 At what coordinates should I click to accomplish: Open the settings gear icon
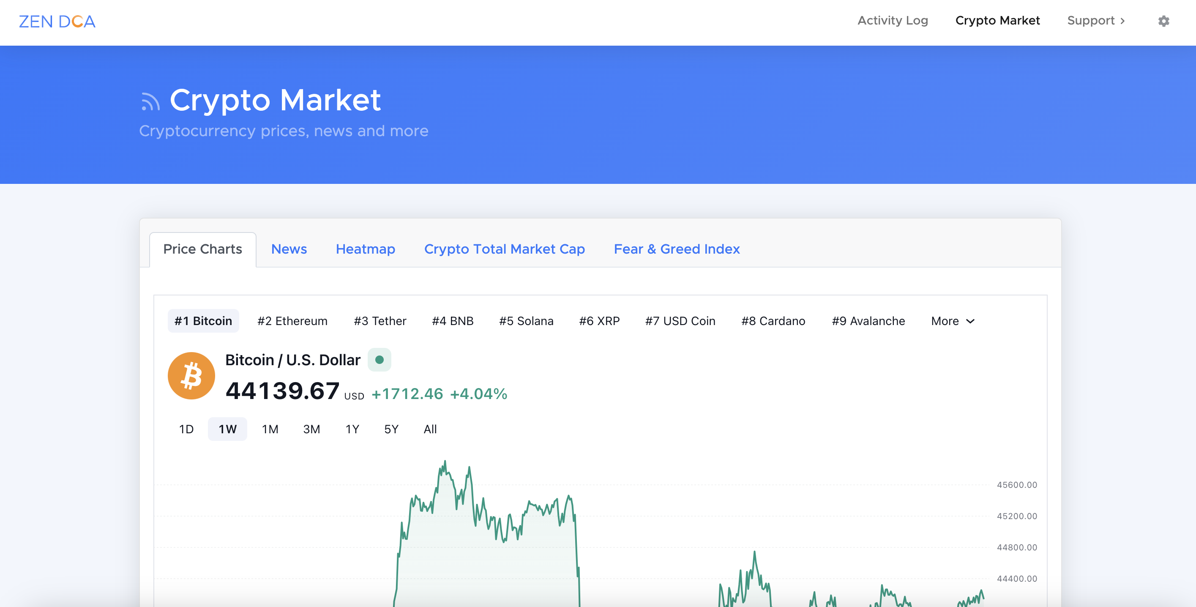pos(1163,21)
